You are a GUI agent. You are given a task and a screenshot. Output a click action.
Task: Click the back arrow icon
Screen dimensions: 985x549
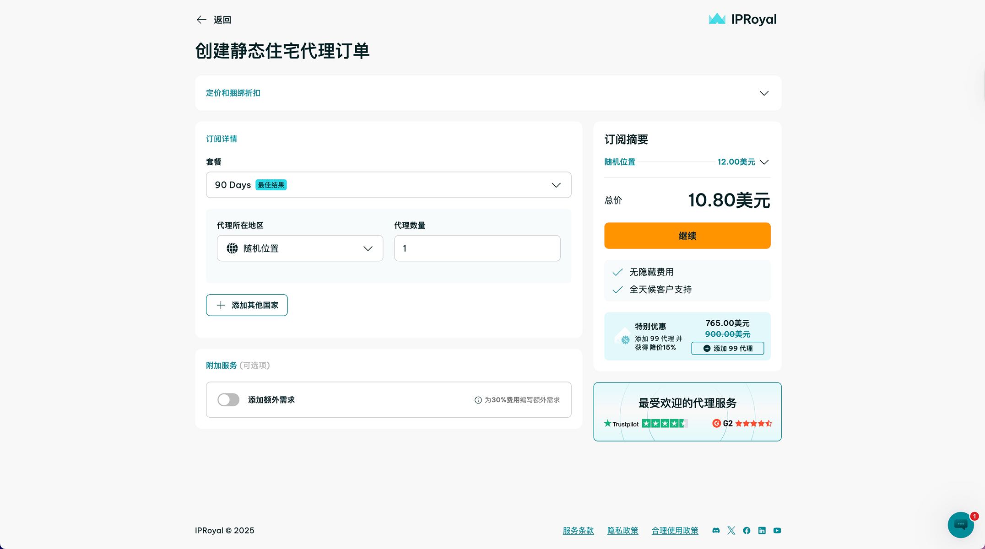point(201,20)
